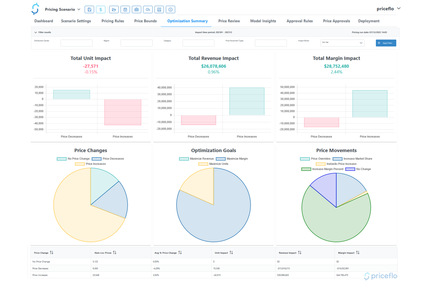
Task: Click inside the Region filter field
Action: (137, 43)
